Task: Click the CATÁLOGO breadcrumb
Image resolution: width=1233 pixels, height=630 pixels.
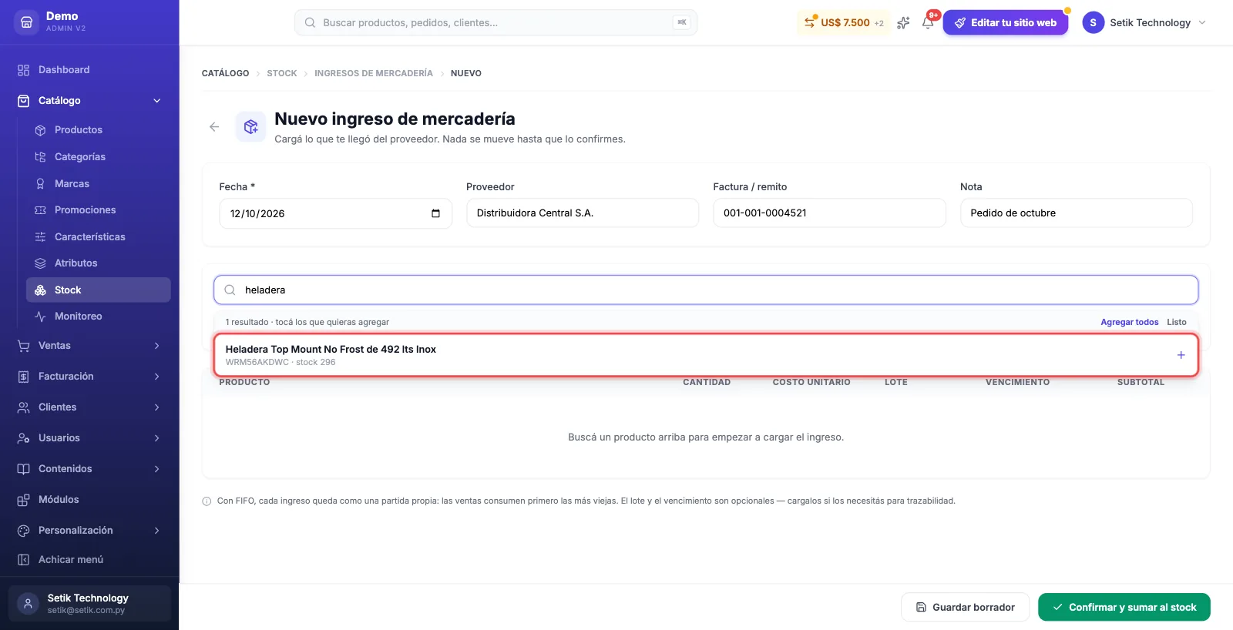Action: (225, 73)
